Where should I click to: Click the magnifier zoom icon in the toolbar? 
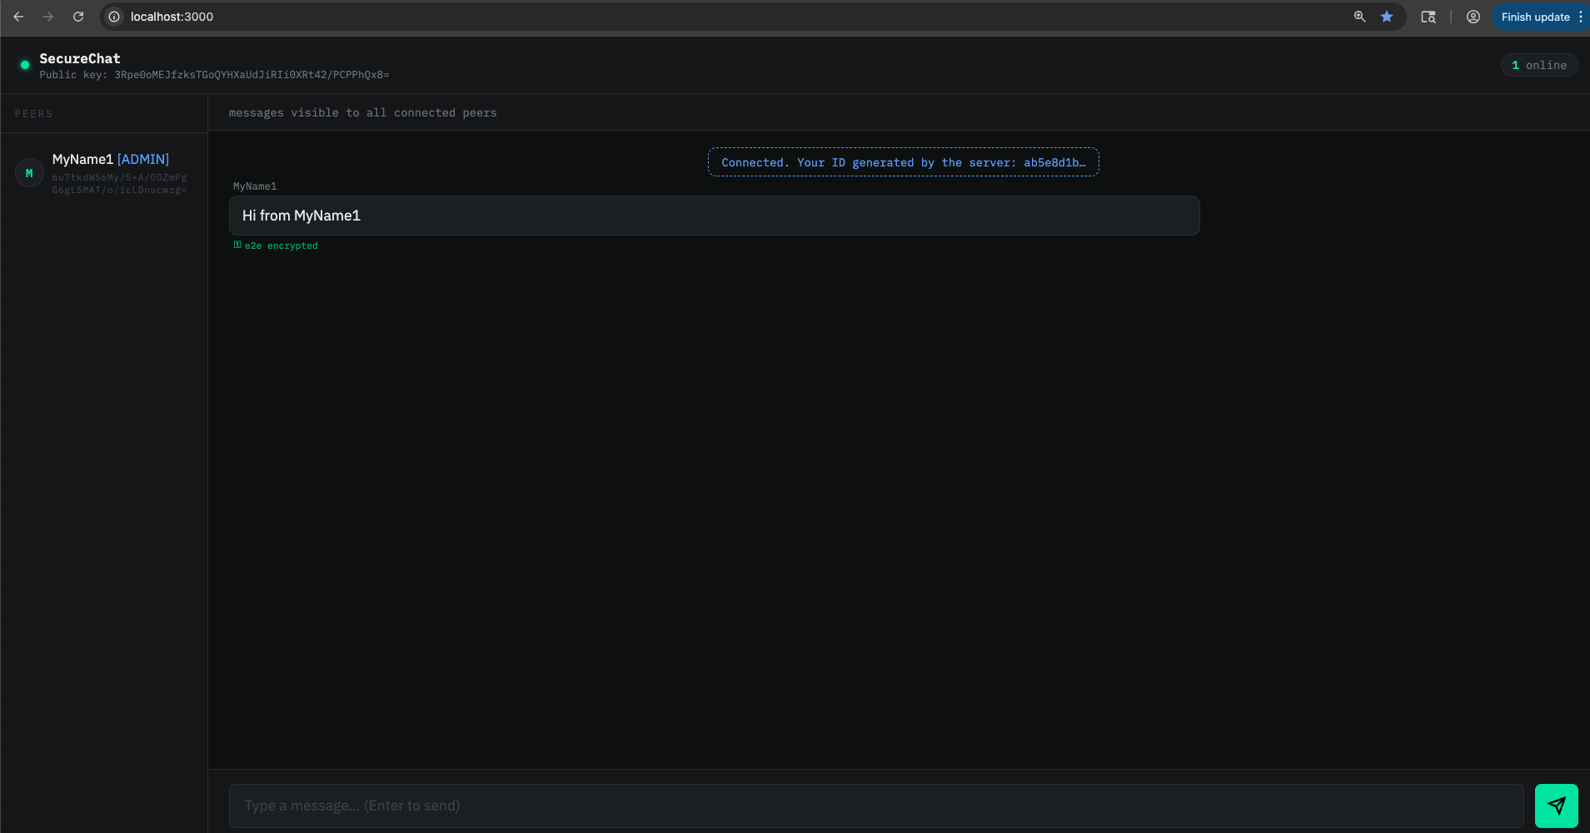tap(1359, 16)
